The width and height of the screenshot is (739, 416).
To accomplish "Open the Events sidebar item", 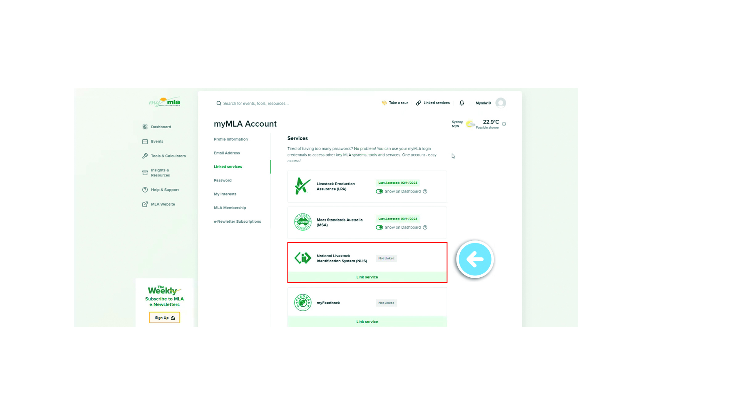I will (x=157, y=141).
